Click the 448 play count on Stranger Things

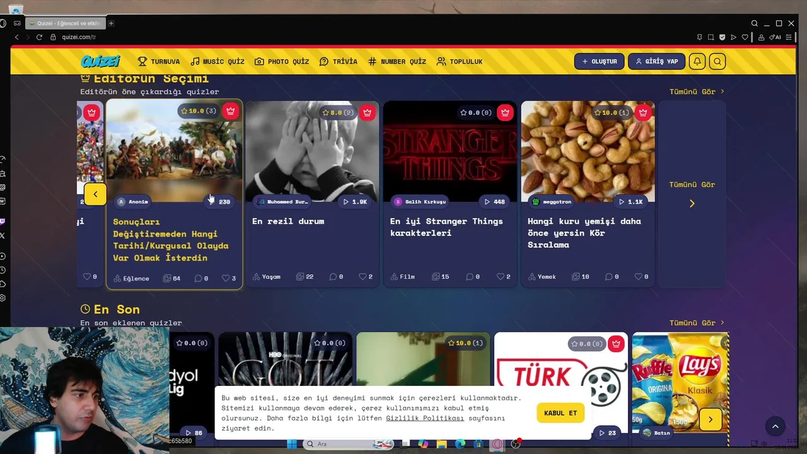494,202
